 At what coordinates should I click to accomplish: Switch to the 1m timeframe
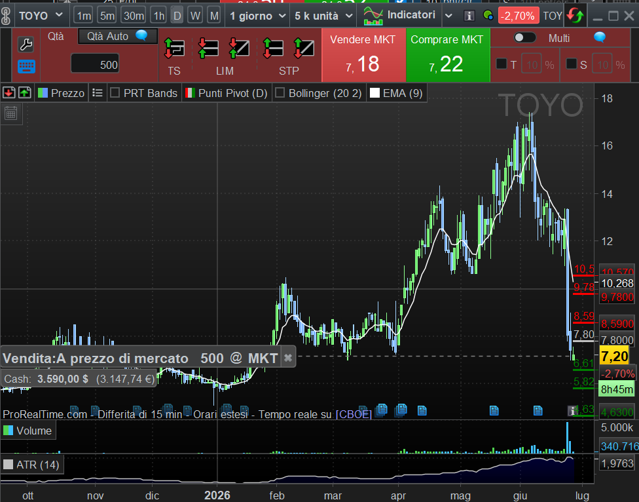pyautogui.click(x=84, y=16)
